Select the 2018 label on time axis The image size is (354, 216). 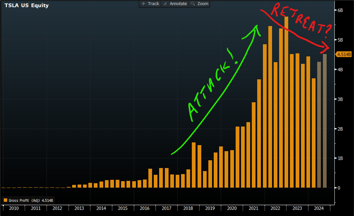pyautogui.click(x=188, y=208)
